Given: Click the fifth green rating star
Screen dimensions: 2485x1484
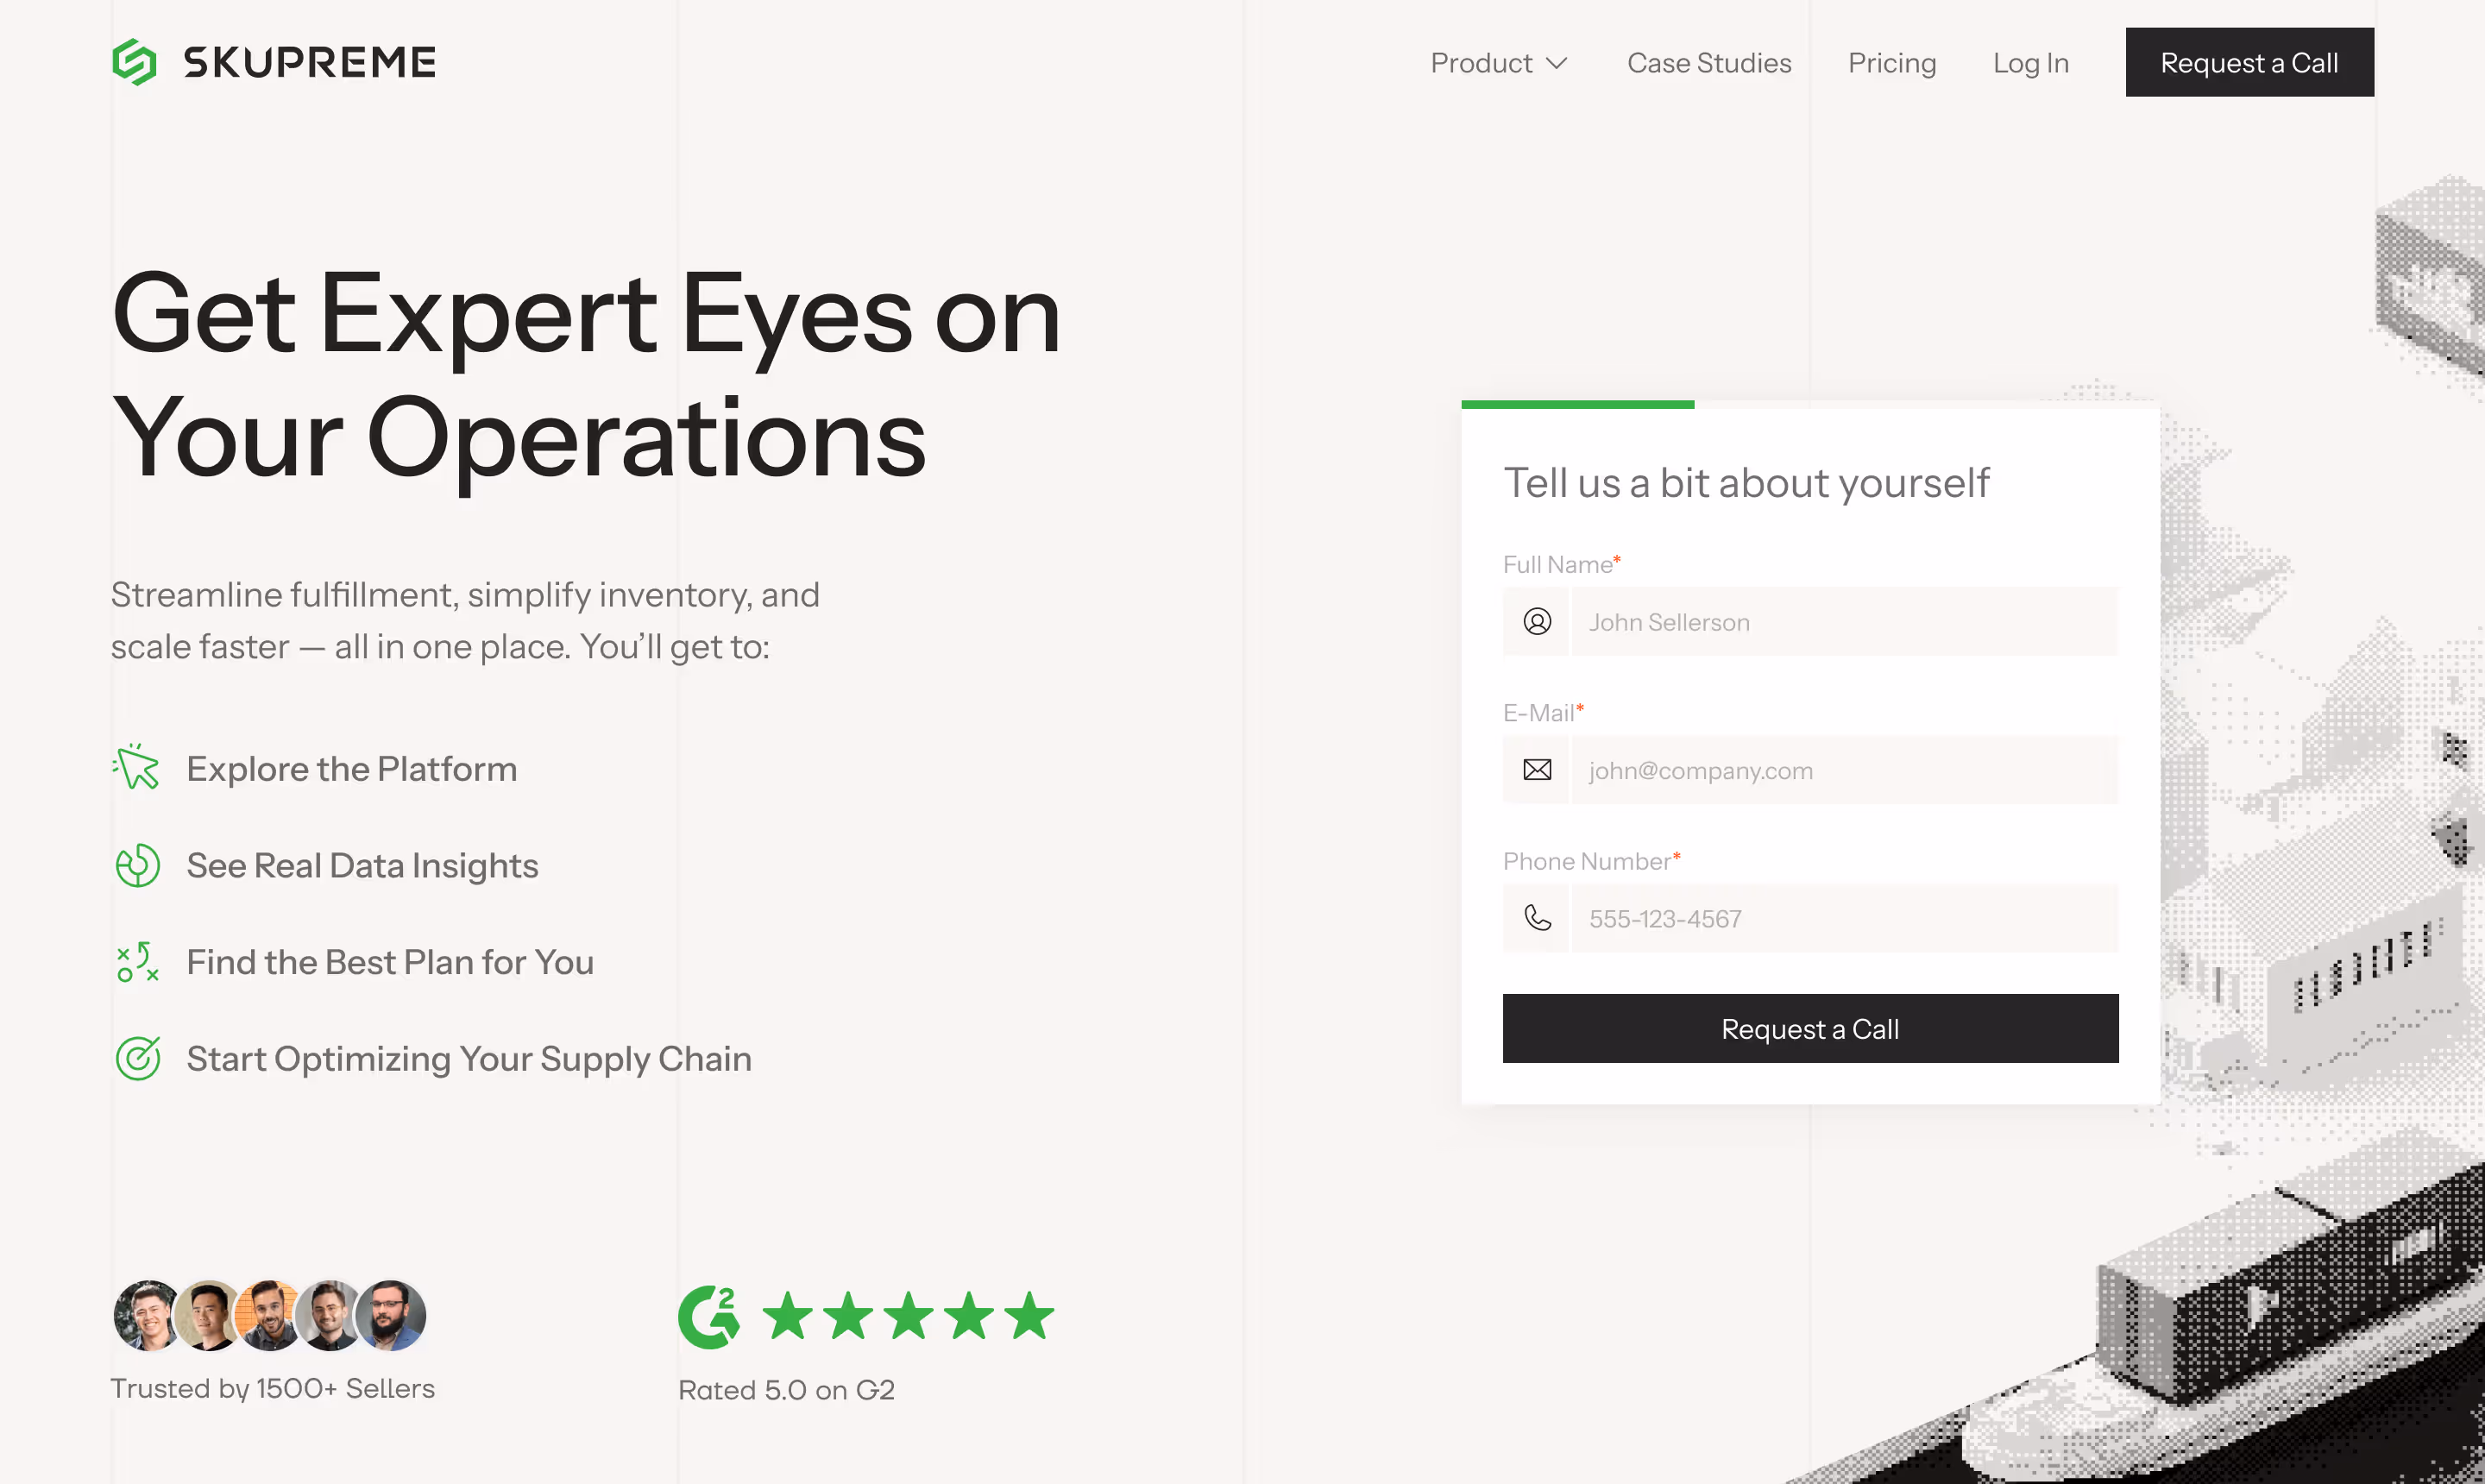Looking at the screenshot, I should [1029, 1316].
